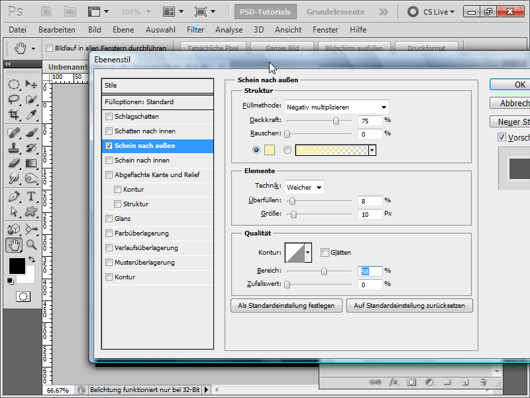Enable the Glanz checkbox
Viewport: 530px width, 398px height.
[x=109, y=219]
